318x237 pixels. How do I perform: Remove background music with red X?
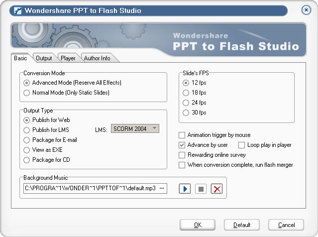(217, 189)
